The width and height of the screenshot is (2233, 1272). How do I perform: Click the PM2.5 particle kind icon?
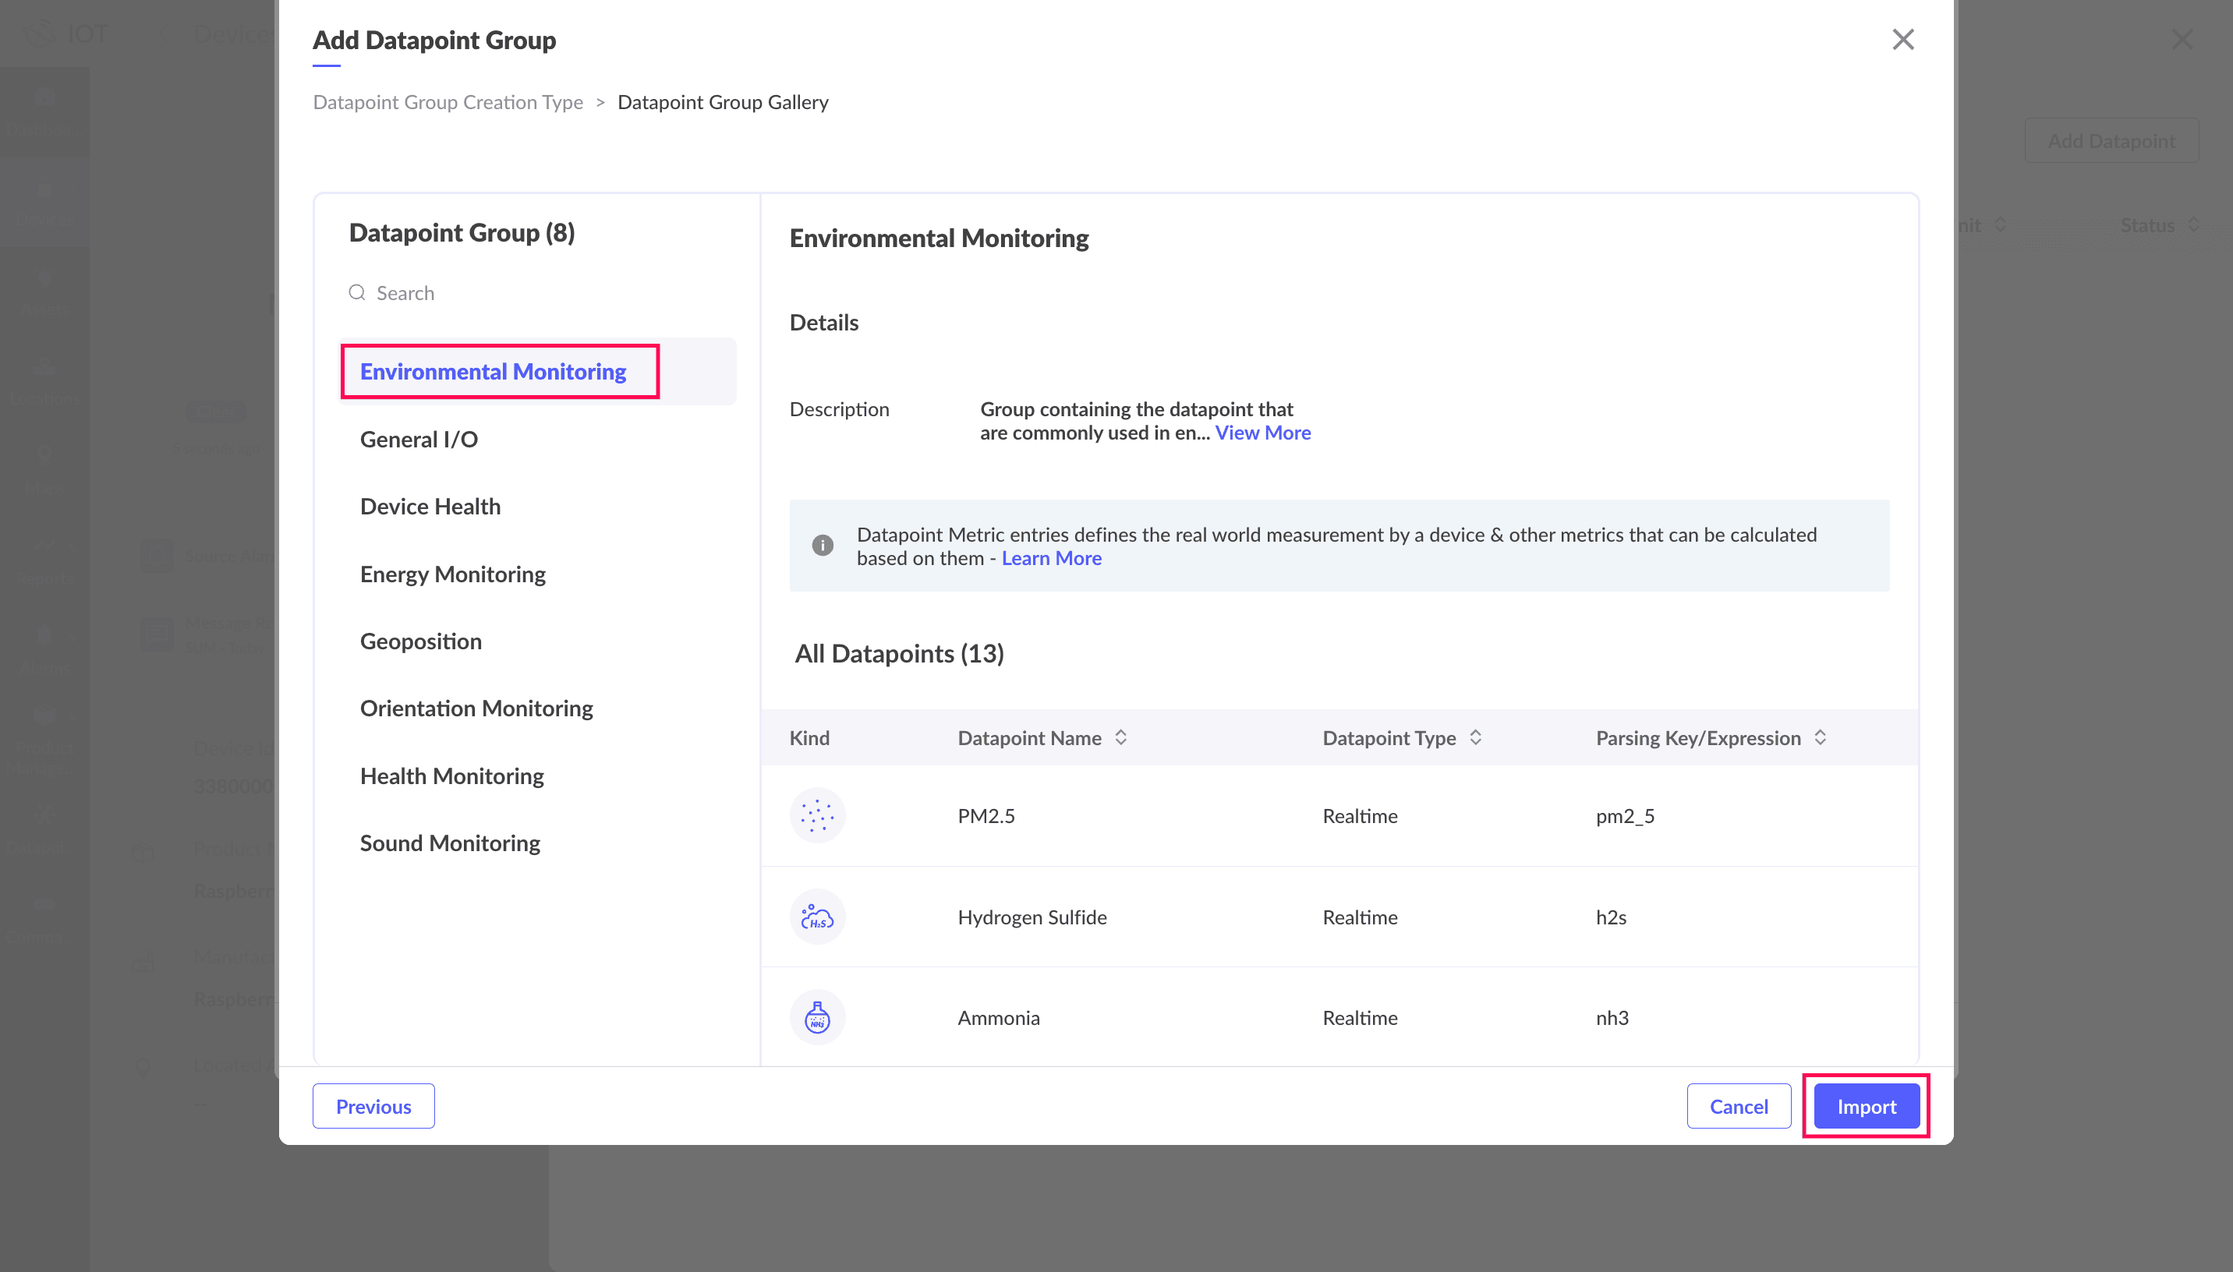pyautogui.click(x=817, y=815)
